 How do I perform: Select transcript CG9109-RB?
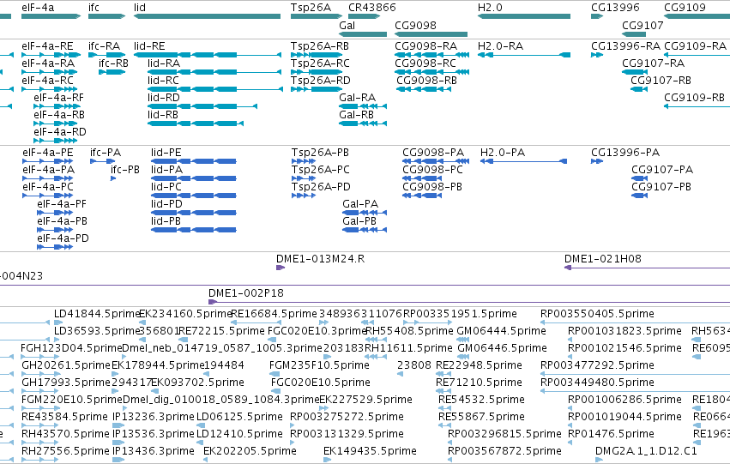pos(694,97)
